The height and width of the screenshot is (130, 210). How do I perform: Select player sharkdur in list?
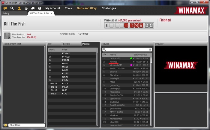pyautogui.click(x=126, y=115)
